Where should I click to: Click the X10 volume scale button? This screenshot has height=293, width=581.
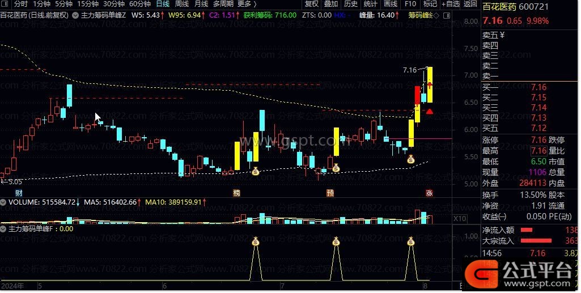(460, 219)
